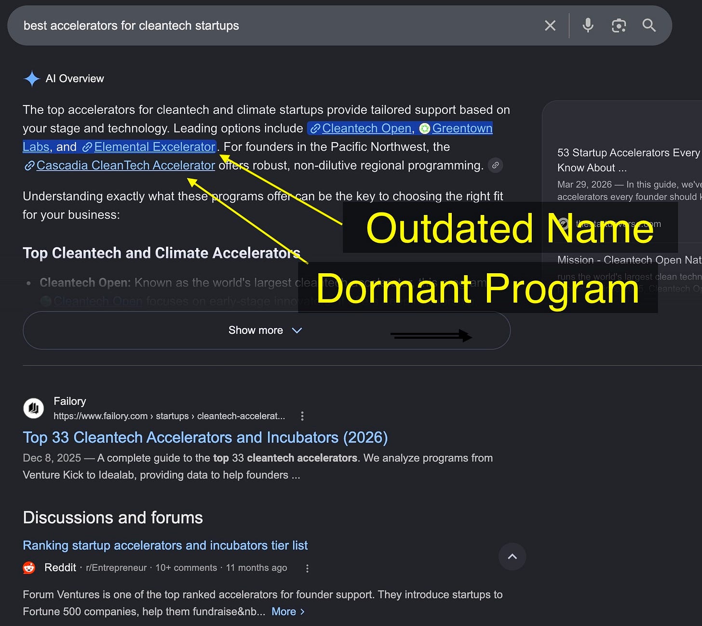Clear the search box with the X icon

click(x=550, y=26)
